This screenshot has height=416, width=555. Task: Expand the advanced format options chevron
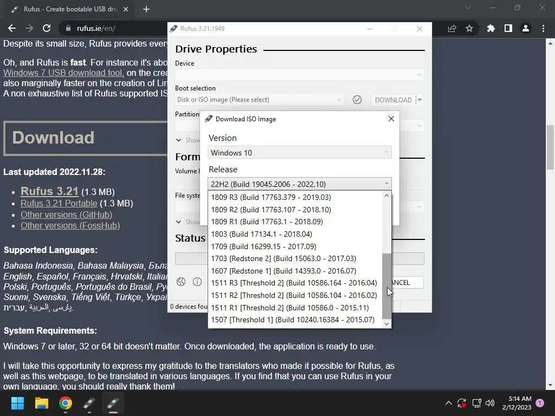coord(178,222)
